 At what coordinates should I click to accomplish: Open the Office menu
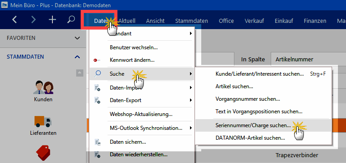[x=226, y=21]
